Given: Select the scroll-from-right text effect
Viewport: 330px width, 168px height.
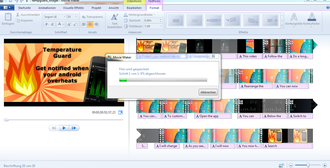Looking at the screenshot, I should 270,20.
